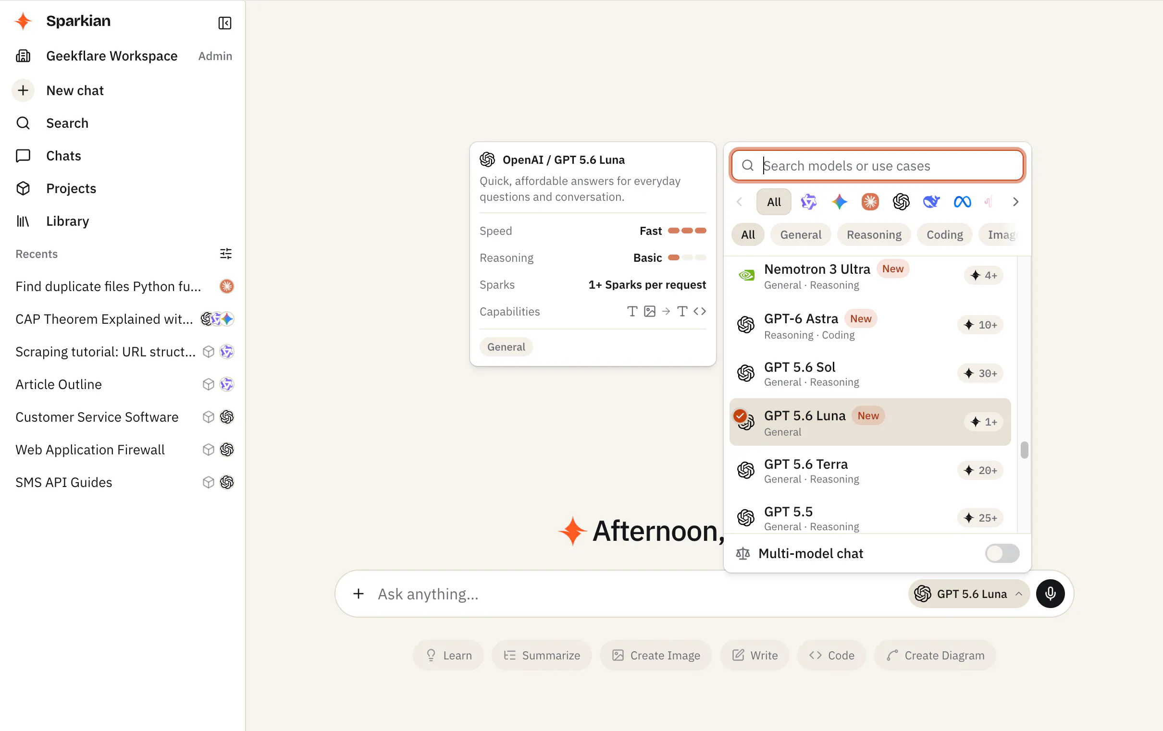Open Search from the sidebar

pyautogui.click(x=67, y=123)
